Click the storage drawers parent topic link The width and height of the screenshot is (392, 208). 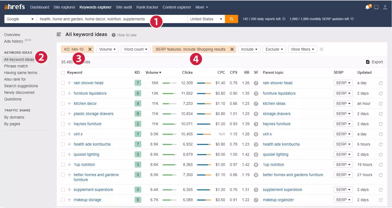pos(276,114)
